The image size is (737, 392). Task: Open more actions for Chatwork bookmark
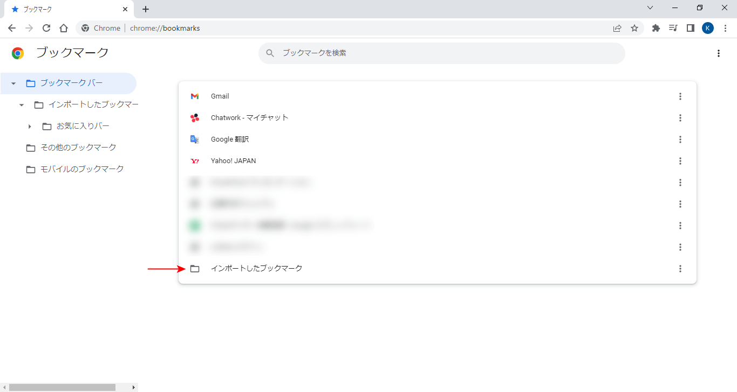[x=680, y=118]
